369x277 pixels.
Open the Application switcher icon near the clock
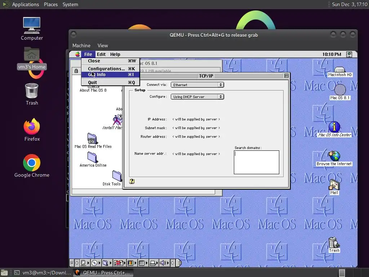point(349,54)
